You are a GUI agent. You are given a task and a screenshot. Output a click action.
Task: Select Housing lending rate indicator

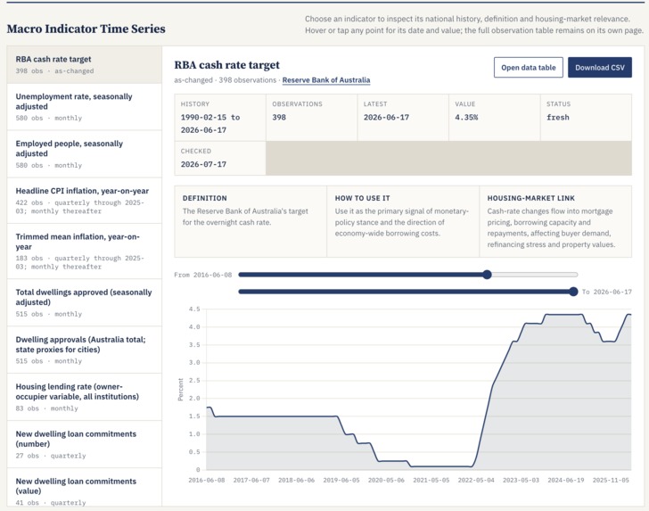(x=85, y=397)
